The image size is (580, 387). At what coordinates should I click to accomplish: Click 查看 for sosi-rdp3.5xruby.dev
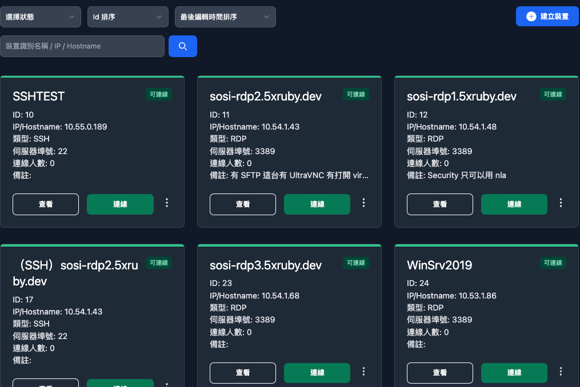[243, 373]
